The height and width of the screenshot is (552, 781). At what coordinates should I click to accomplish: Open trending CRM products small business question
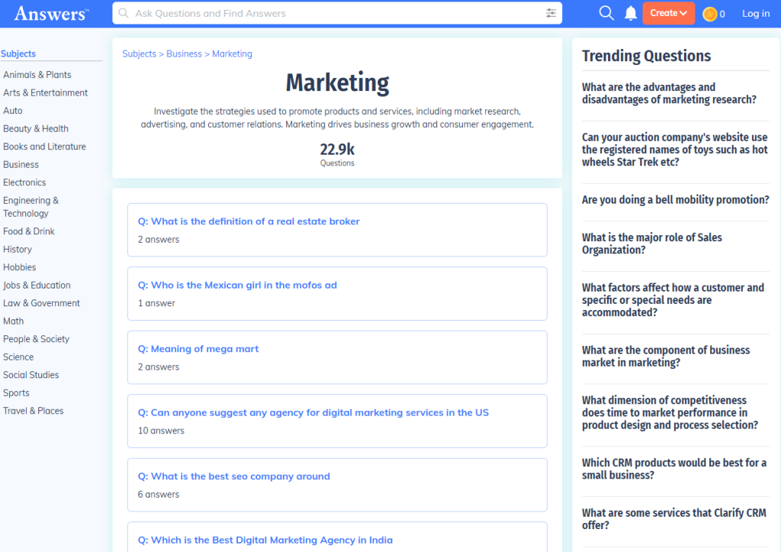coord(674,469)
